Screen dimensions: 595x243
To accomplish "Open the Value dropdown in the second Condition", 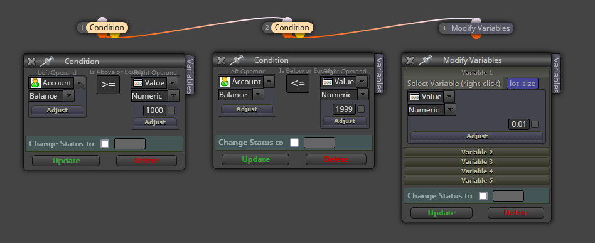I will (x=362, y=82).
